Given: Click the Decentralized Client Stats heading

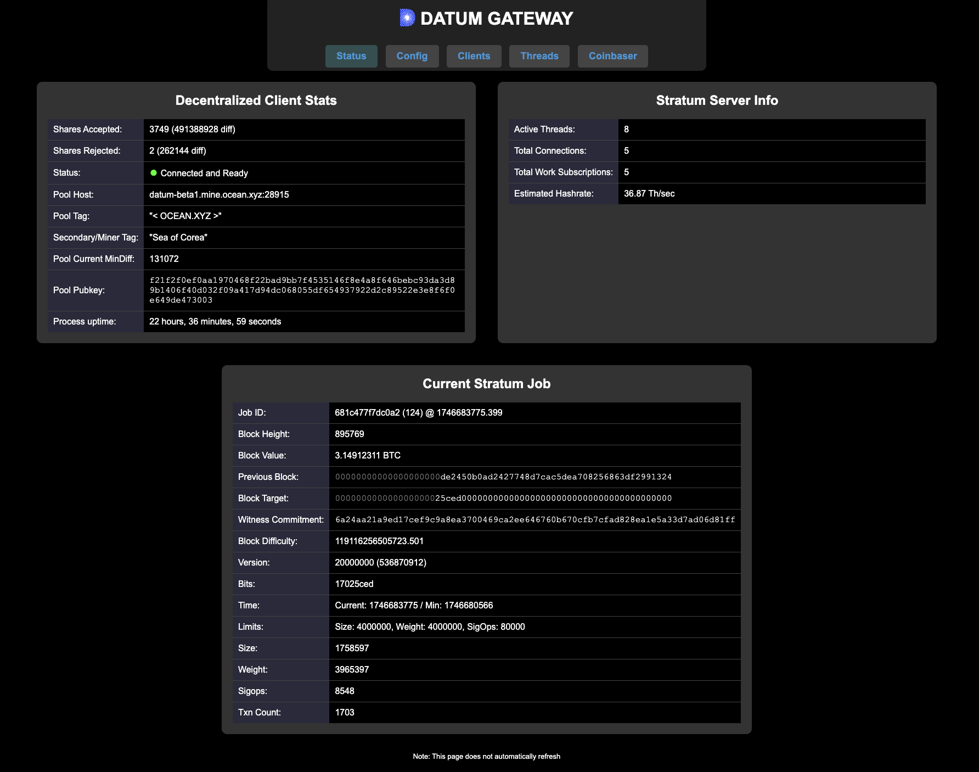Looking at the screenshot, I should (256, 100).
